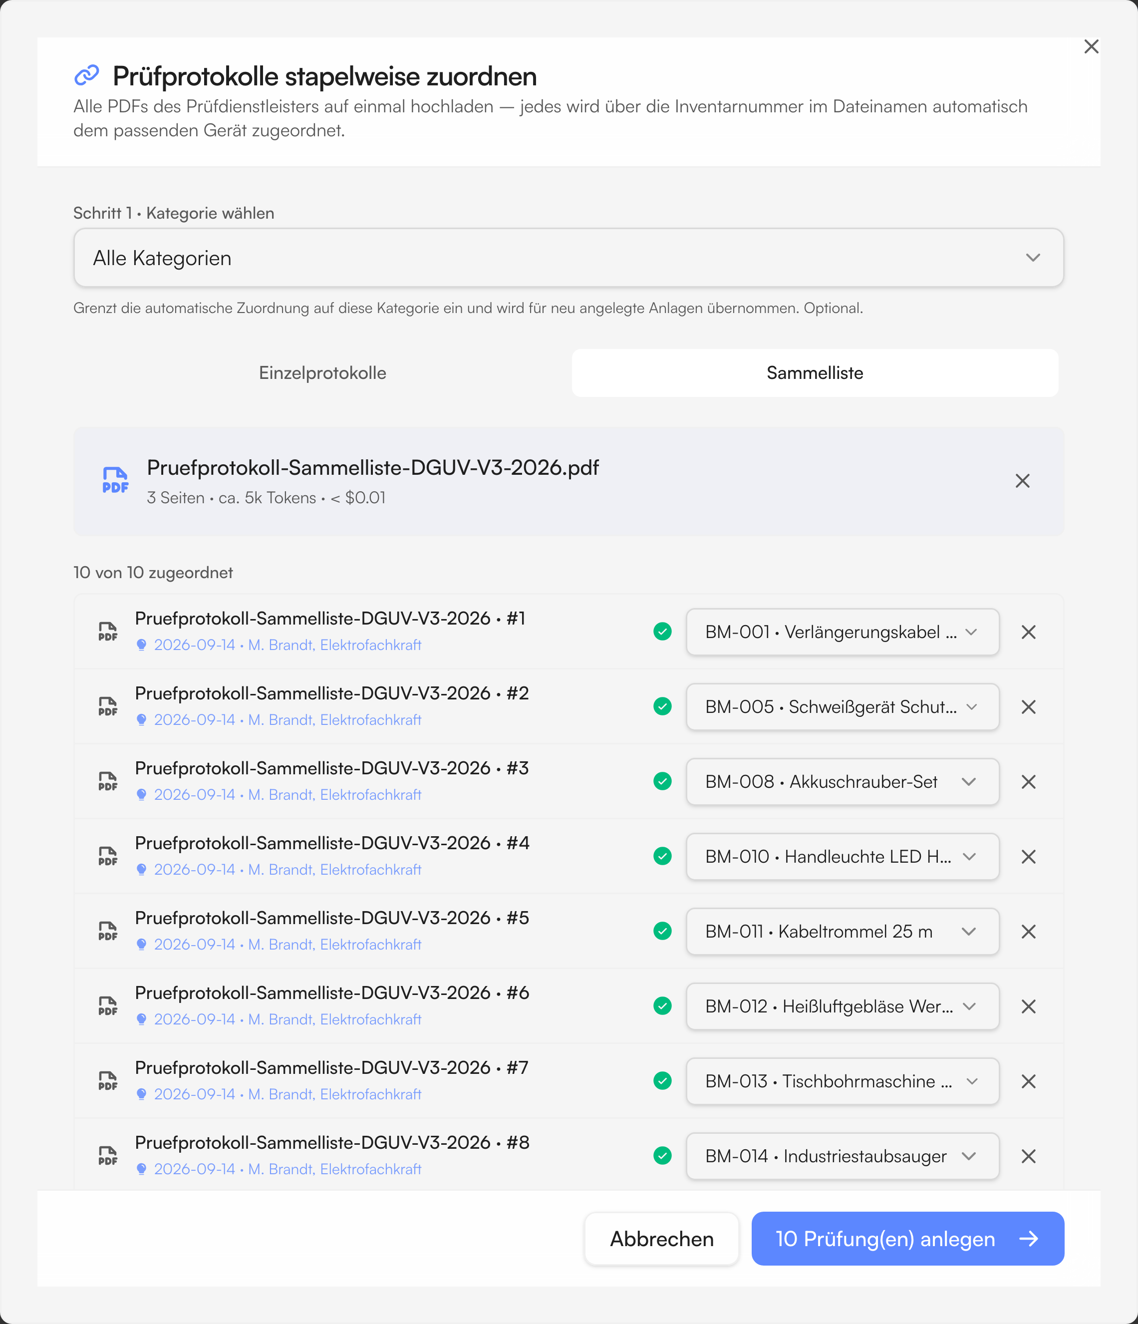Remove row #3 assignment
Screen dimensions: 1138x1324
pos(1028,781)
